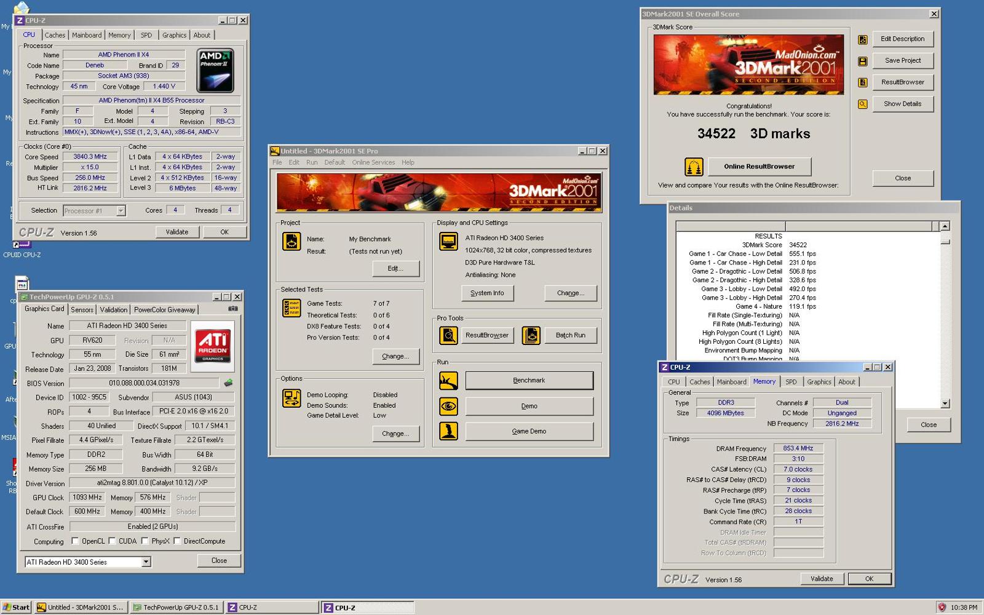This screenshot has width=984, height=615.
Task: Click the Game Demo joystick icon
Action: click(448, 431)
